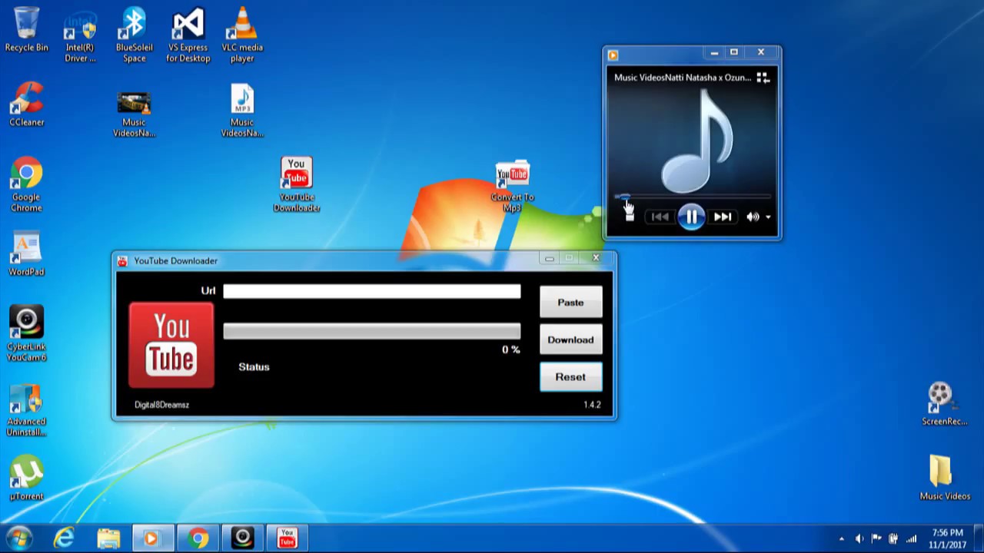Open Chrome from the taskbar
Screen dimensions: 984x553
pyautogui.click(x=198, y=539)
